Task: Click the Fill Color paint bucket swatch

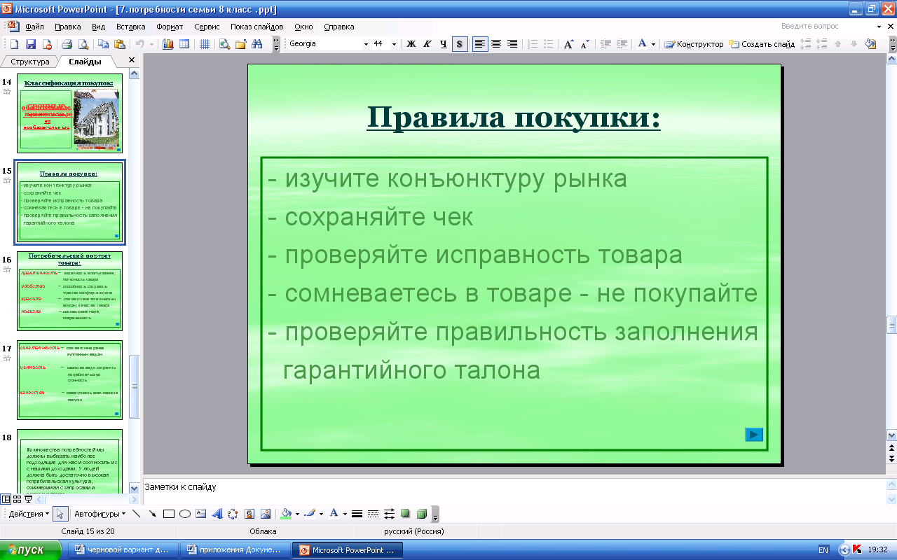Action: 285,514
